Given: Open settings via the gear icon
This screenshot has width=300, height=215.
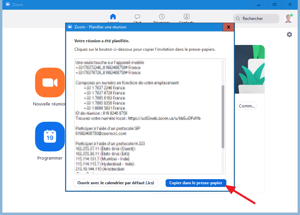Looking at the screenshot, I should (x=289, y=34).
